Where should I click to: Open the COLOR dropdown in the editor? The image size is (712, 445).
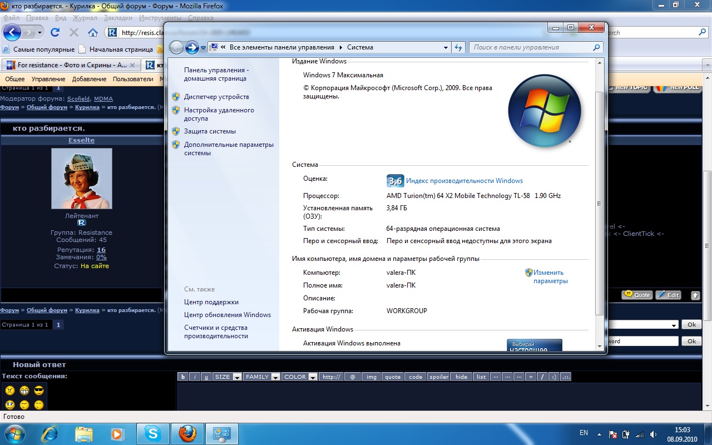point(300,377)
